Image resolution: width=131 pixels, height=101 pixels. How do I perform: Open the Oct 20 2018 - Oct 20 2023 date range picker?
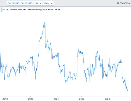(20, 3)
